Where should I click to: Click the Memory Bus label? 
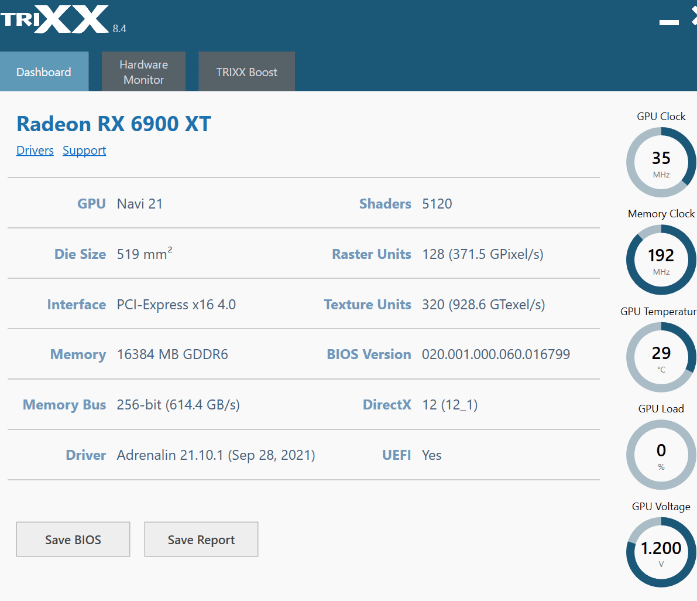point(64,405)
